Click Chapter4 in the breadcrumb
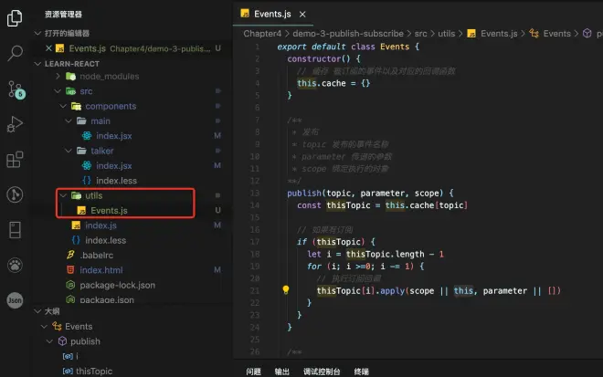603x377 pixels. [262, 34]
